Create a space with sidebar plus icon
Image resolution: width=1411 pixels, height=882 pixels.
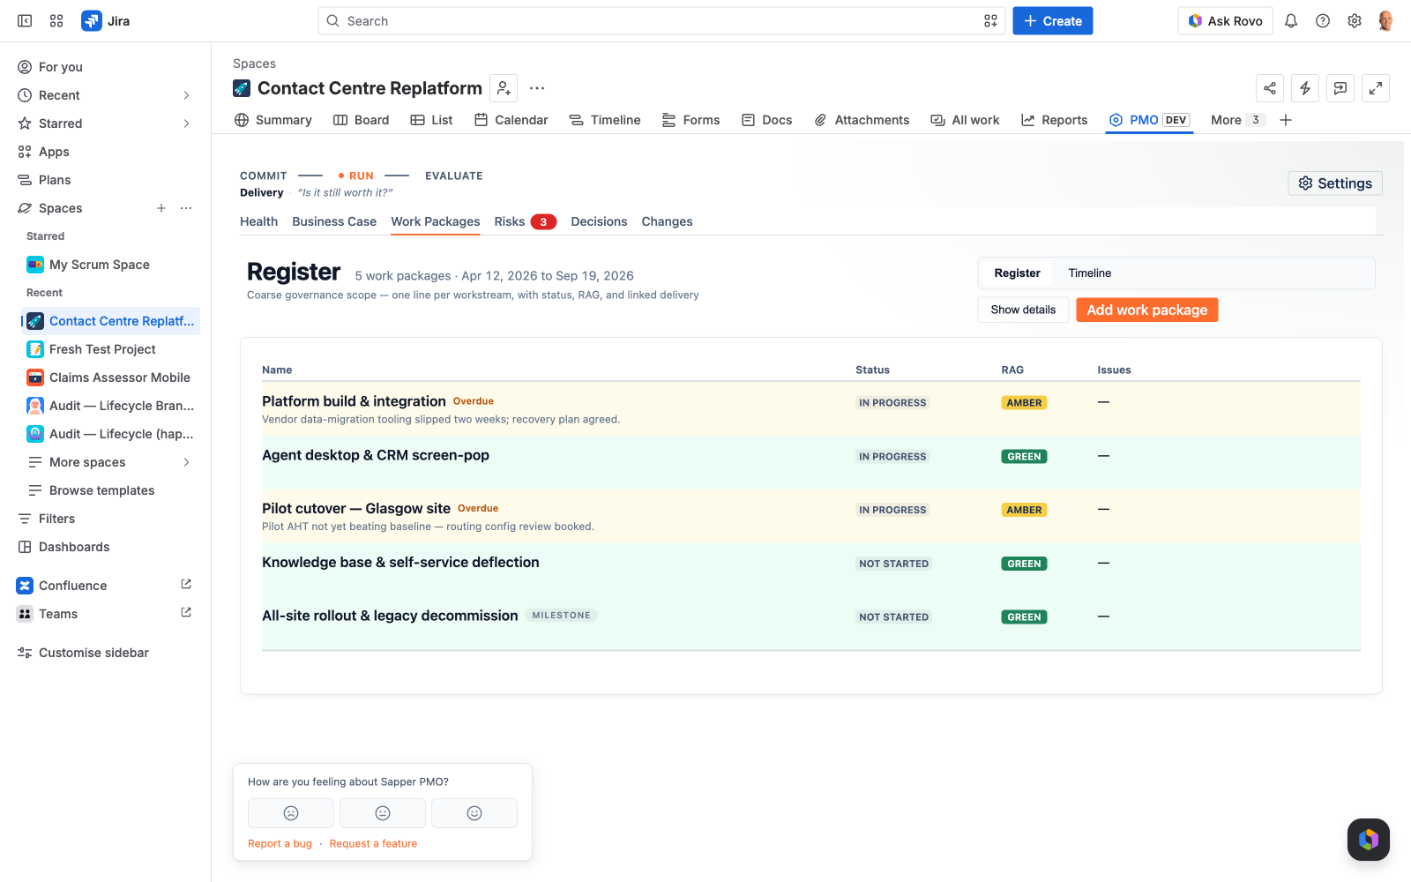(161, 208)
